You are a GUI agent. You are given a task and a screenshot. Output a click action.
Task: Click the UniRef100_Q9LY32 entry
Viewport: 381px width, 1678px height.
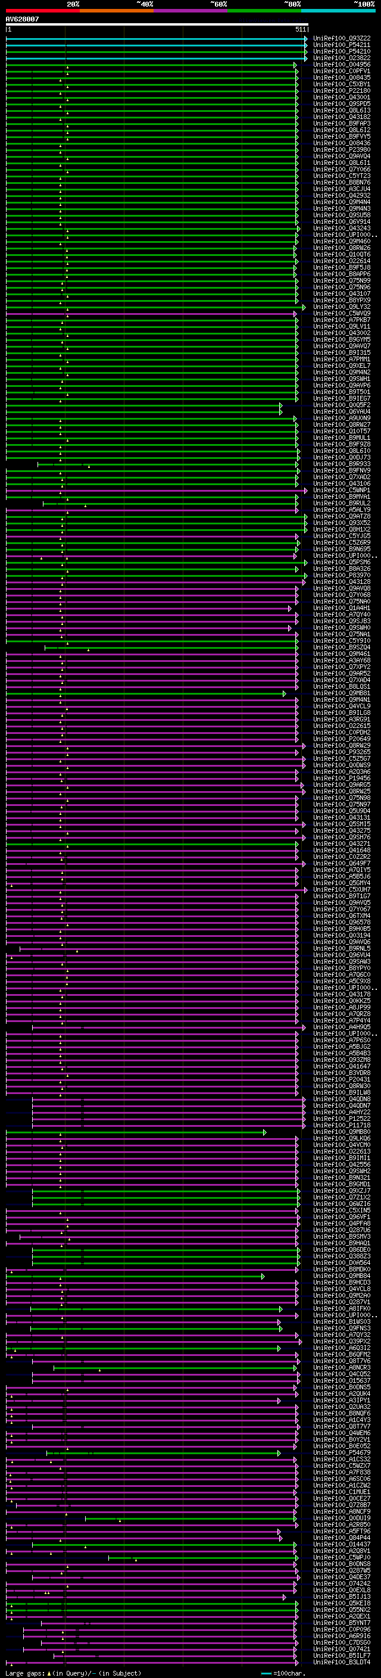tap(342, 307)
